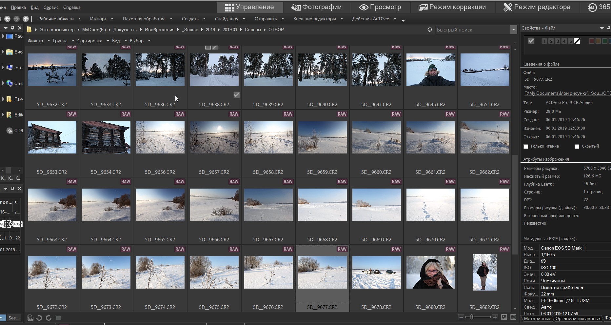The width and height of the screenshot is (611, 325).
Task: Close the folders pane with X
Action: click(20, 28)
